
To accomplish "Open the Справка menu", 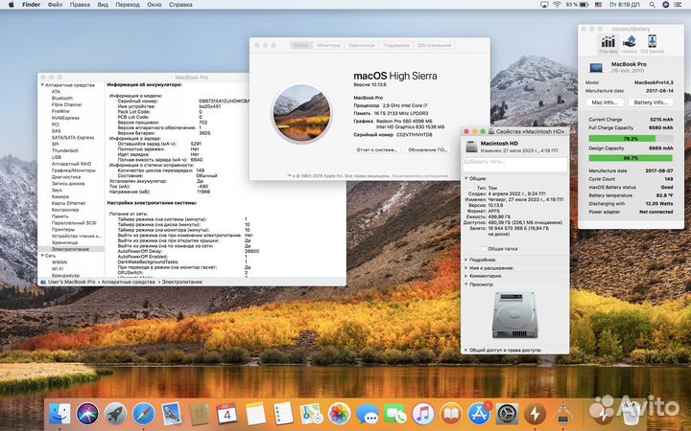I will 180,5.
